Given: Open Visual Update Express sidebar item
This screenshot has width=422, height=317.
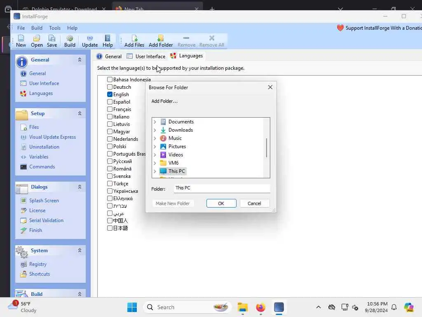Looking at the screenshot, I should coord(52,137).
